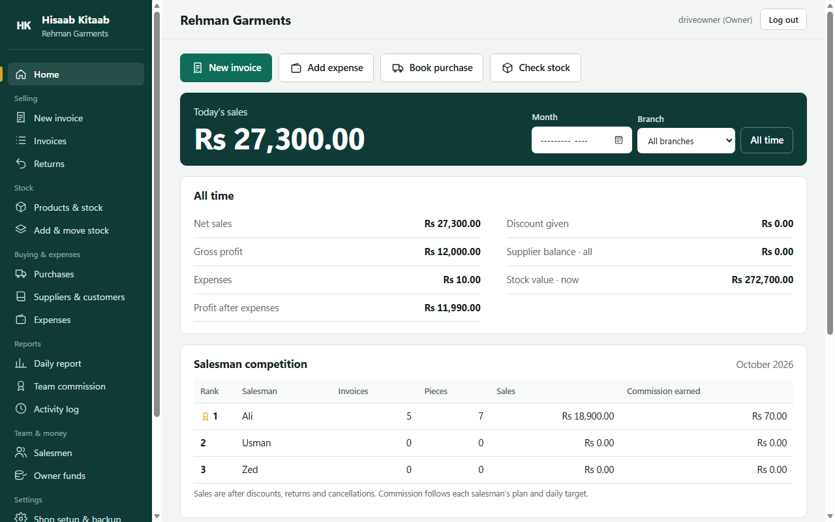Expand the All branches dropdown
The width and height of the screenshot is (835, 522).
pos(686,141)
